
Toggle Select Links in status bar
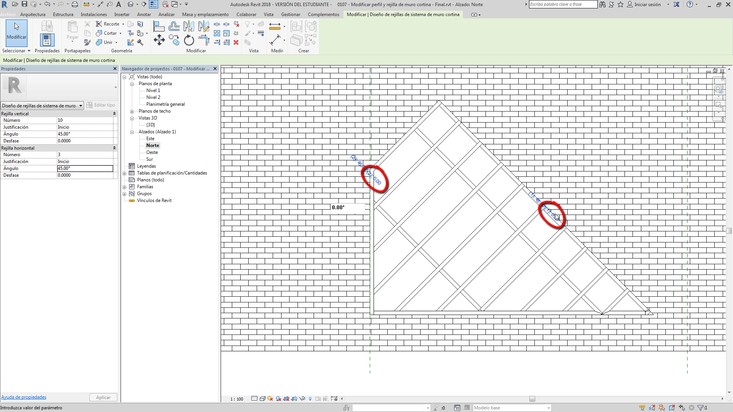[x=642, y=408]
